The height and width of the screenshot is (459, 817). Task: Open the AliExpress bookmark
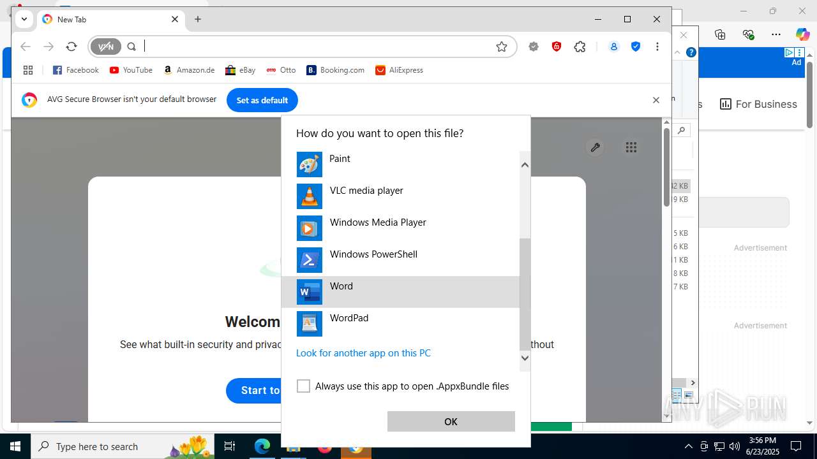[400, 70]
